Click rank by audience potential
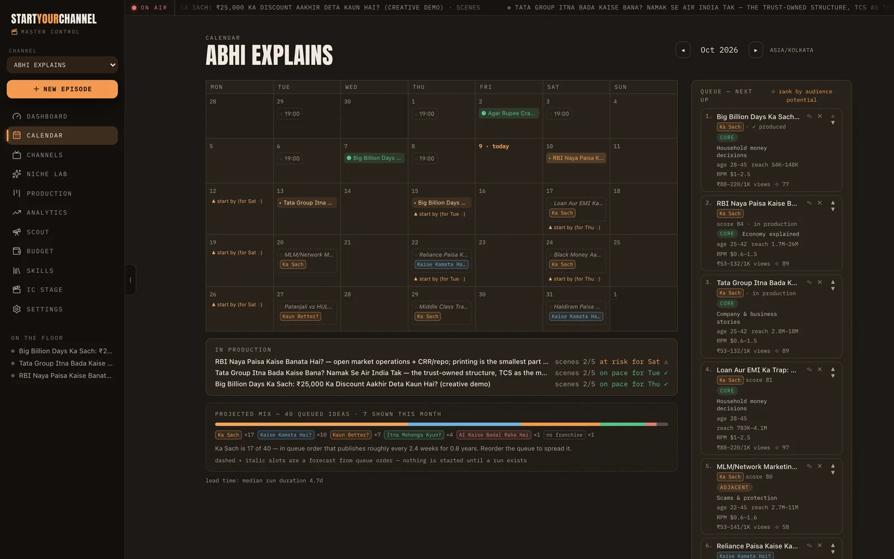 [x=801, y=96]
